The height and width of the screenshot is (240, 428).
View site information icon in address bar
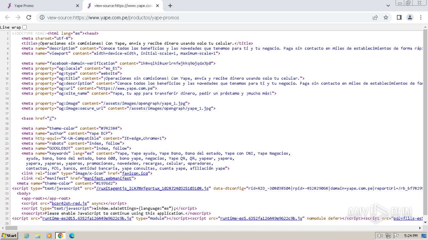pos(42,18)
